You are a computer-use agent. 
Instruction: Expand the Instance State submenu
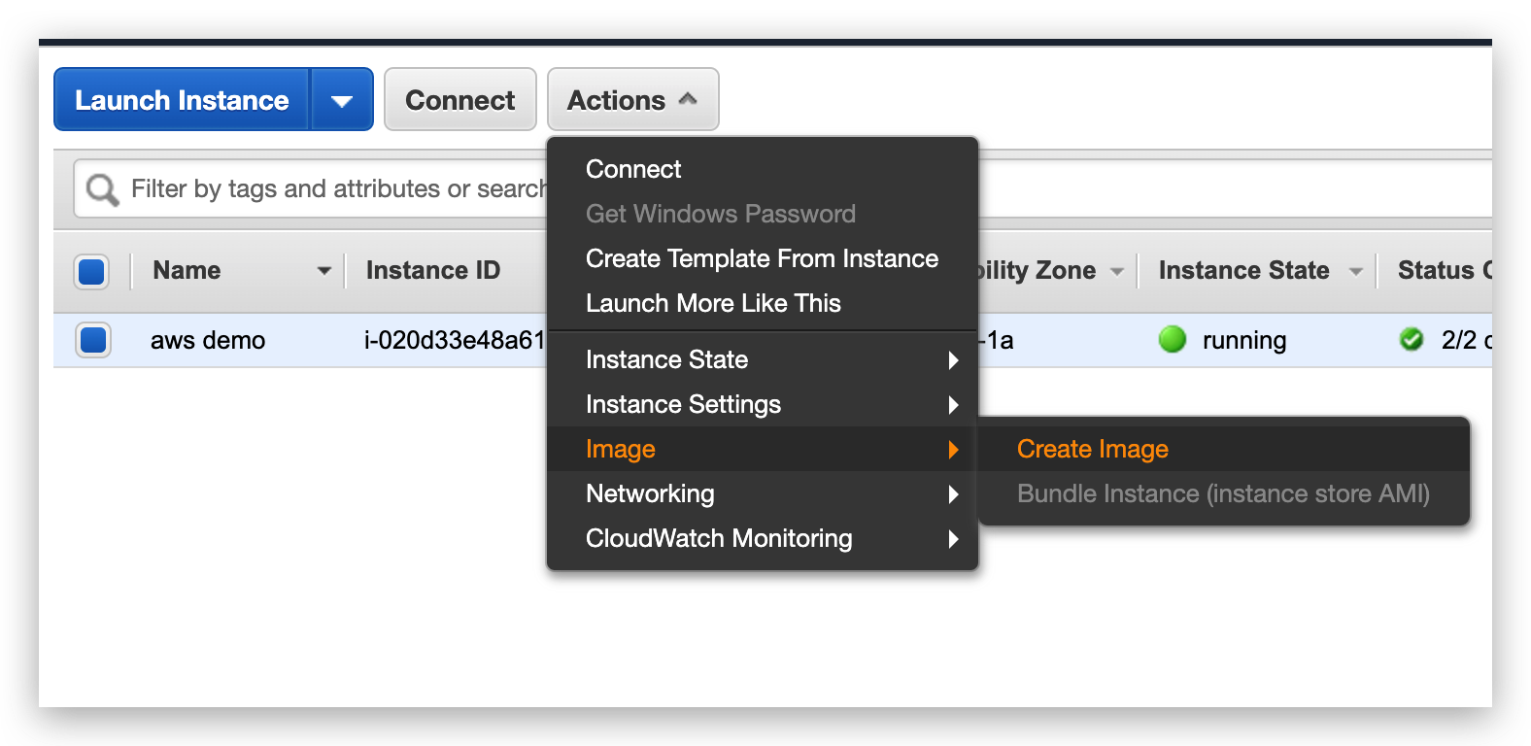[763, 359]
